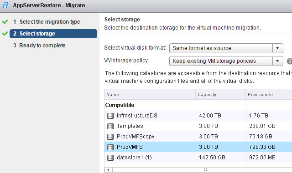
Task: Click the 'Same format as source' combo box
Action: tap(226, 48)
